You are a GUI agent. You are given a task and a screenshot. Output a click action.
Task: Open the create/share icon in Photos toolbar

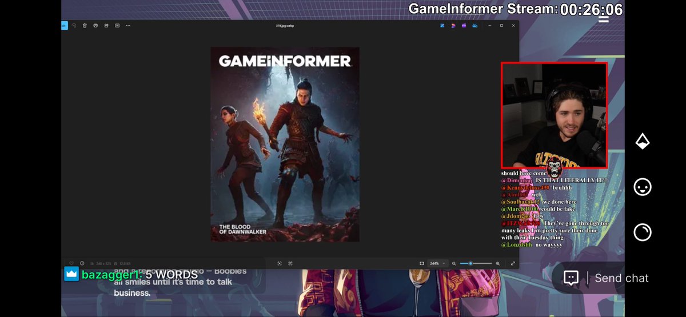pos(106,25)
